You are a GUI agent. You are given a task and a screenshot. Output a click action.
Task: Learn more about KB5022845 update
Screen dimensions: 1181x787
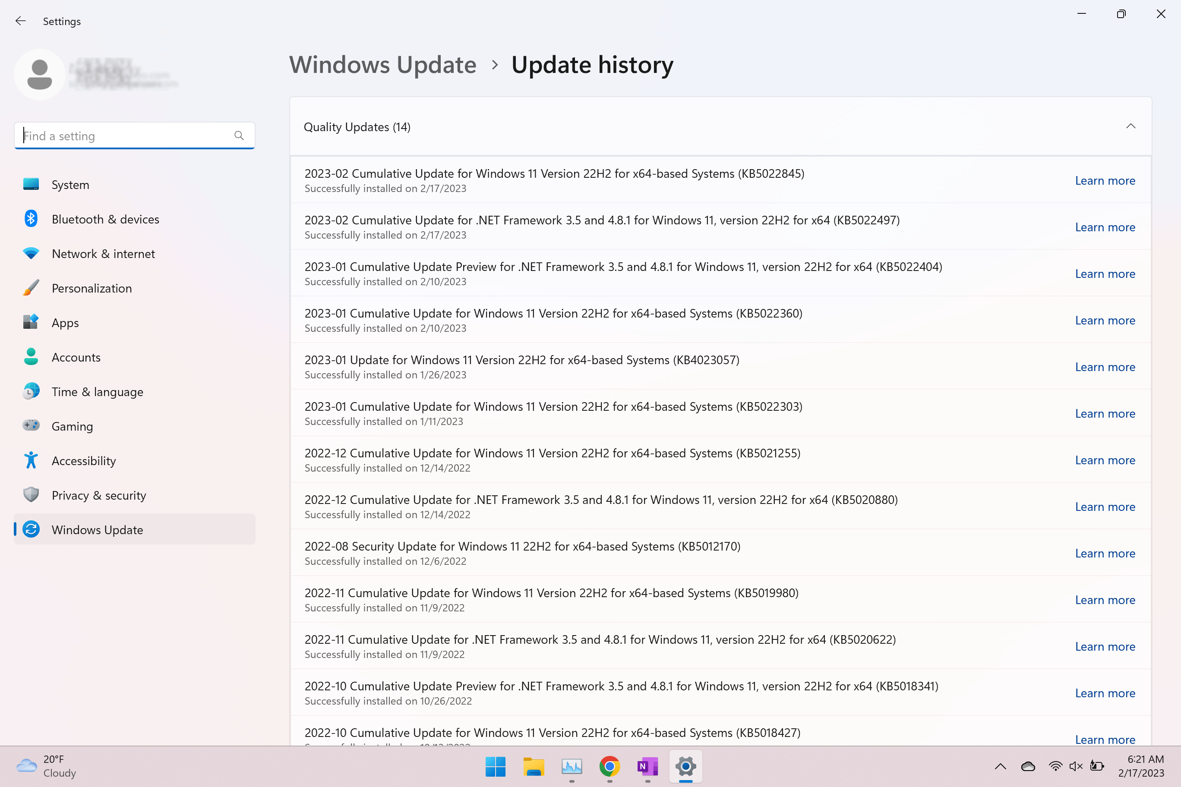point(1105,181)
